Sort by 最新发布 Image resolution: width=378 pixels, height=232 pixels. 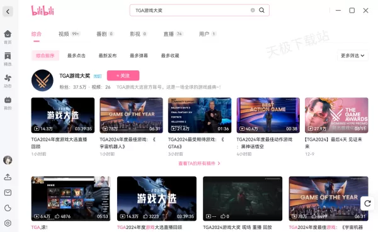[x=108, y=55]
